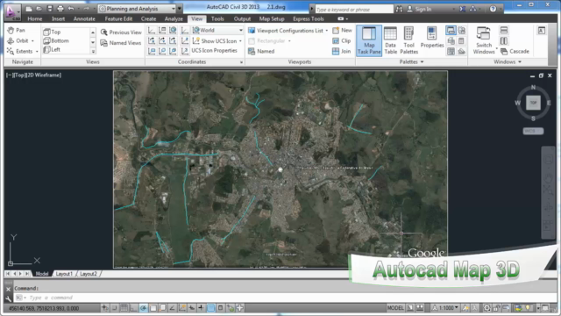Screen dimensions: 561x316
Task: Save drawing with quick access Save icon
Action: pyautogui.click(x=50, y=9)
